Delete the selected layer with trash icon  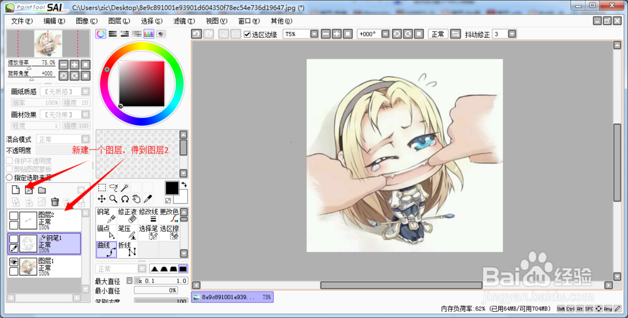(55, 202)
